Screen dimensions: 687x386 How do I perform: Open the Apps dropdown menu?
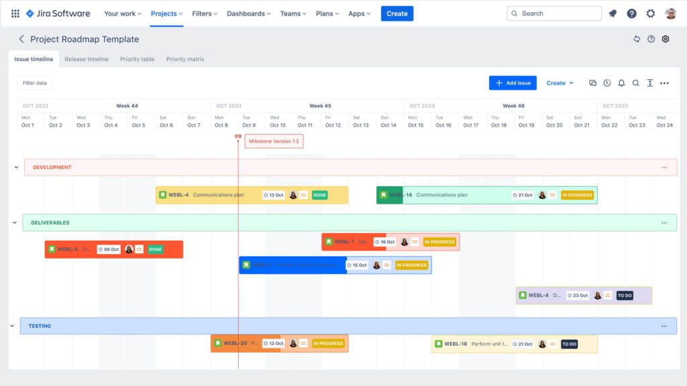[x=360, y=13]
